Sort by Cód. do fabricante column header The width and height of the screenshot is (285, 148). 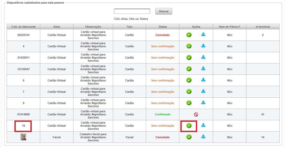[23, 27]
